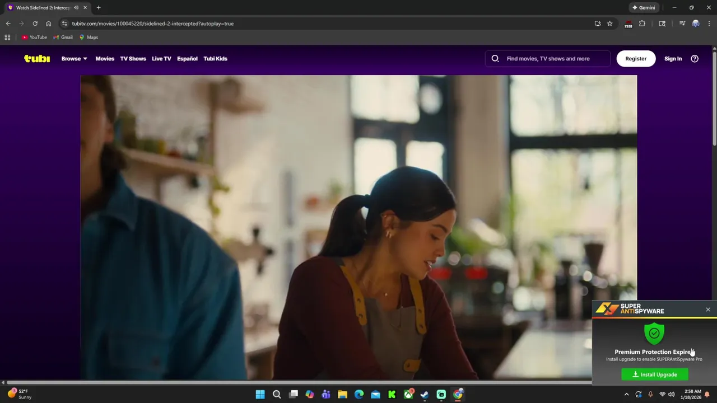Image resolution: width=717 pixels, height=403 pixels.
Task: Click the movie video player
Action: click(x=358, y=227)
